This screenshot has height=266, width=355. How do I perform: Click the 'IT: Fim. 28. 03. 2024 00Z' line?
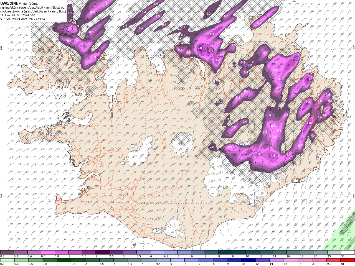tap(17, 15)
